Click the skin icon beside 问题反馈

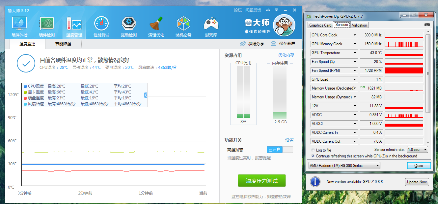pos(268,10)
